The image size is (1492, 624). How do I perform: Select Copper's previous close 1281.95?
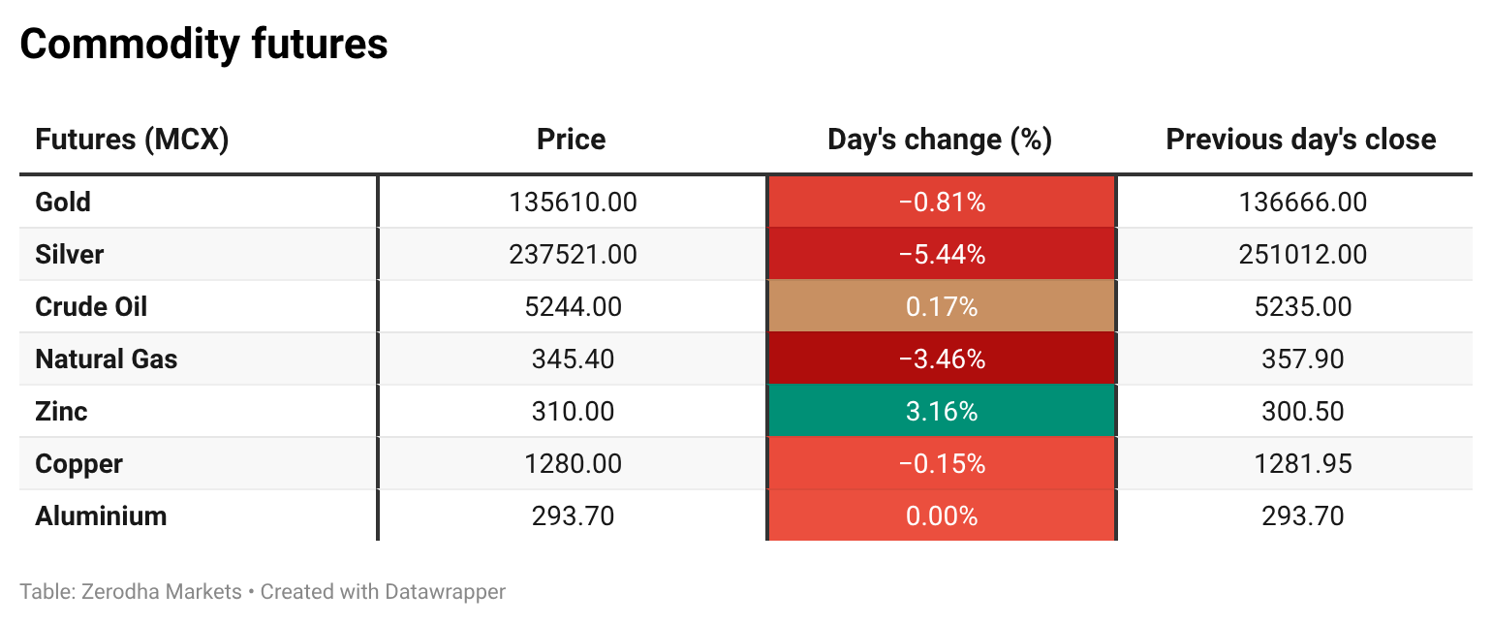coord(1303,464)
